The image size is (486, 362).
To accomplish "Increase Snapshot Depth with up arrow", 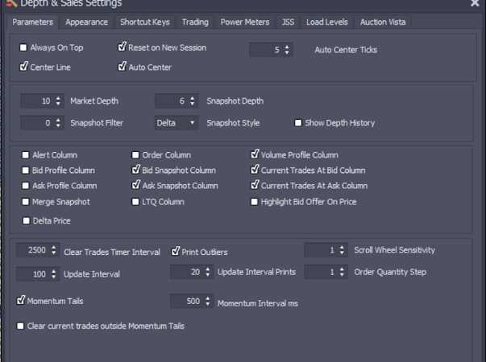I will (191, 98).
